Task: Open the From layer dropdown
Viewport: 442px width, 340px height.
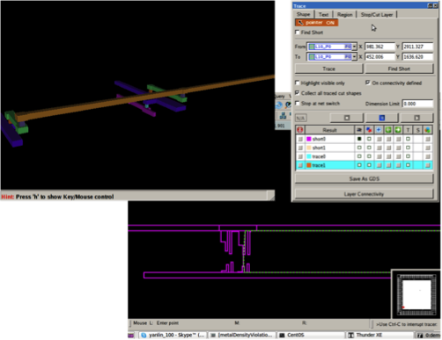Action: (354, 47)
